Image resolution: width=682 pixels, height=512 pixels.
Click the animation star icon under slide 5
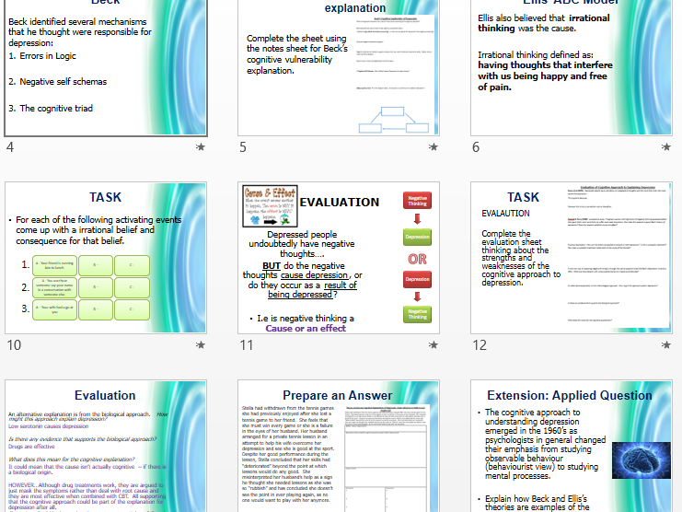pyautogui.click(x=433, y=147)
